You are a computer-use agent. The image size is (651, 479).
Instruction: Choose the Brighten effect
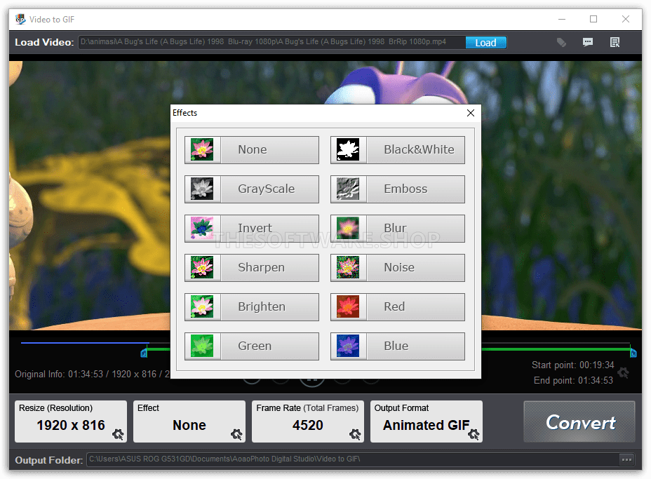(252, 306)
